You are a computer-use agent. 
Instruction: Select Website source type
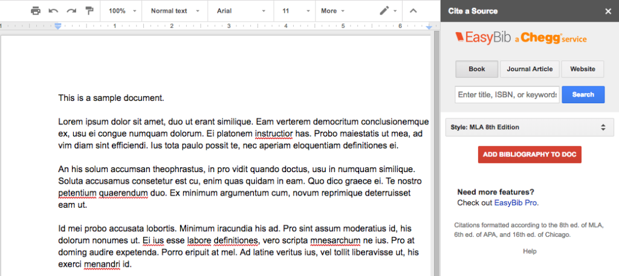pos(583,69)
